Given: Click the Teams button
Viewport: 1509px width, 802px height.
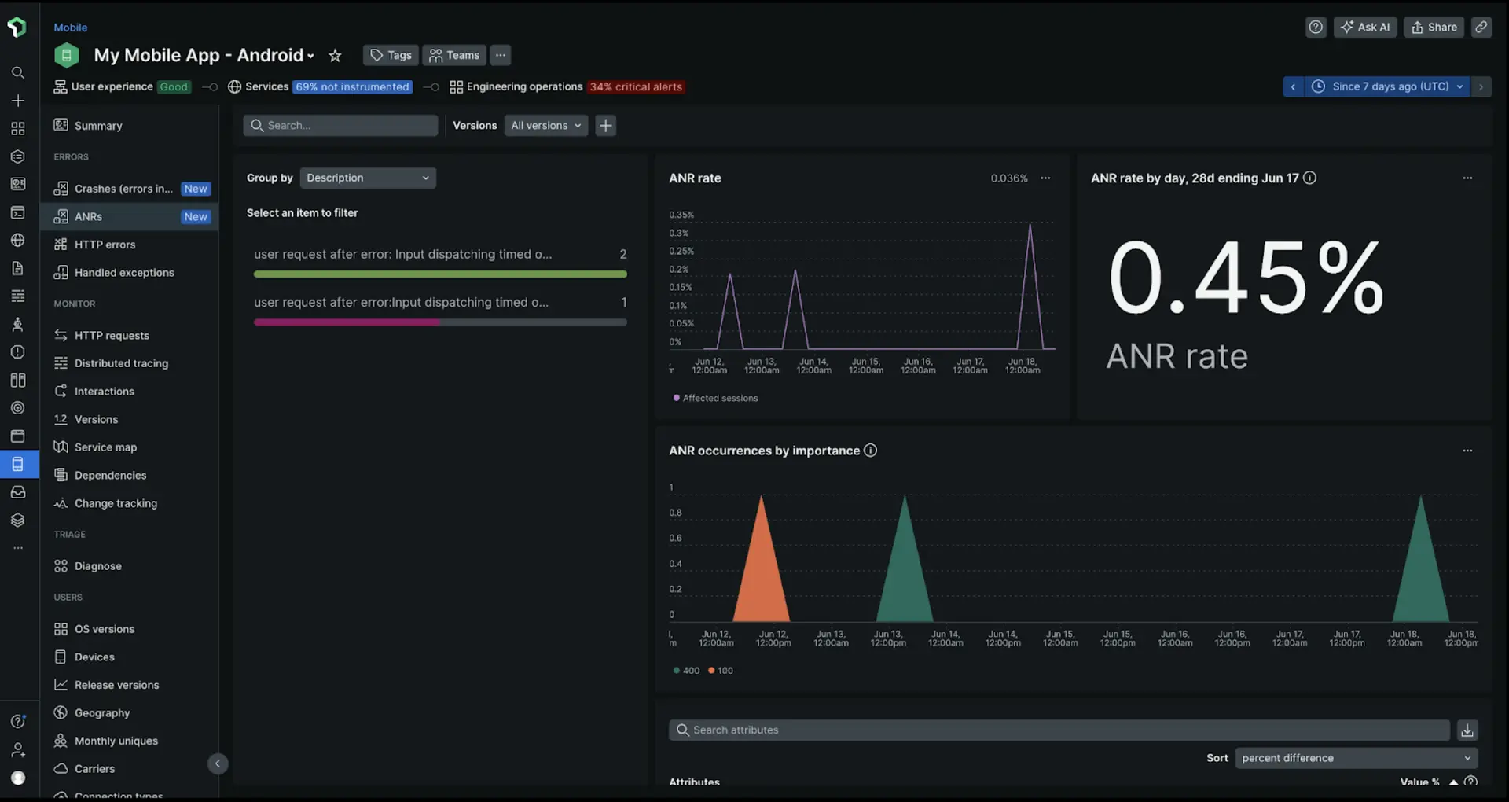Looking at the screenshot, I should click(454, 55).
